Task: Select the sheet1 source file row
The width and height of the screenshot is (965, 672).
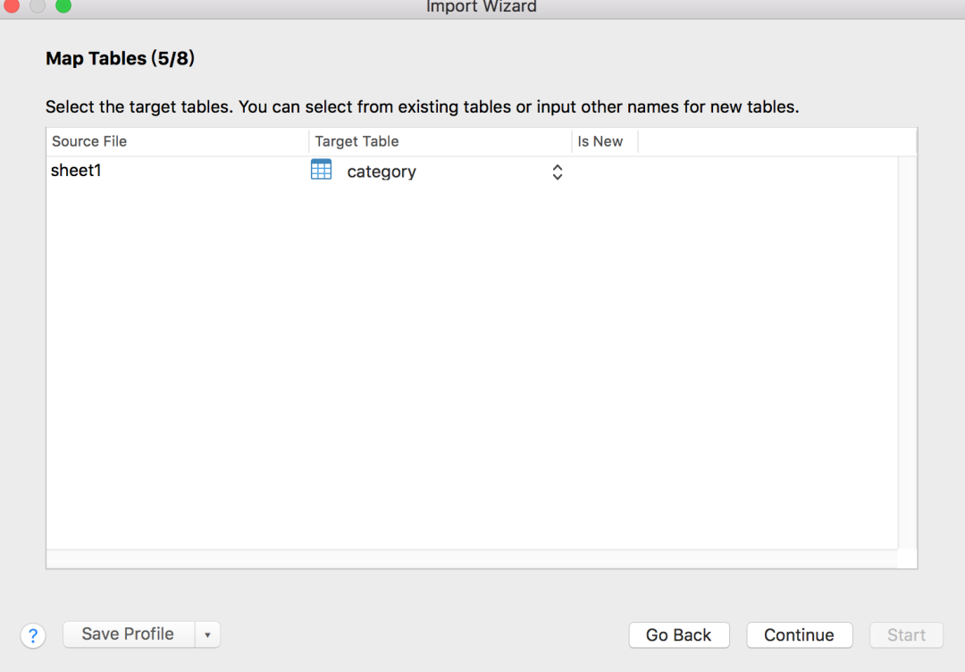Action: (x=77, y=171)
